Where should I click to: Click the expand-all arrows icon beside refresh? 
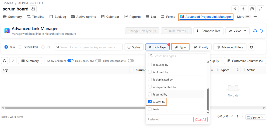pyautogui.click(x=13, y=61)
